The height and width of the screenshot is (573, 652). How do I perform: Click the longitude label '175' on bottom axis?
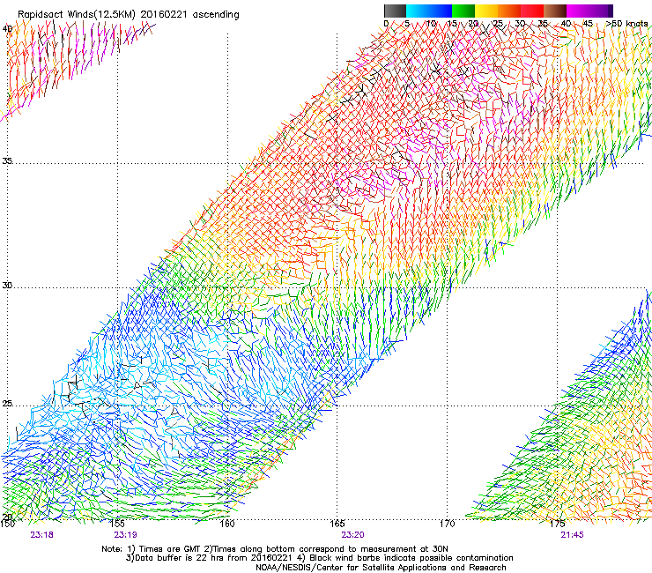[557, 524]
